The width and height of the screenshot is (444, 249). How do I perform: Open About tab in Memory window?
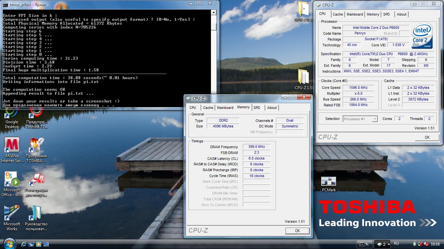tap(272, 108)
